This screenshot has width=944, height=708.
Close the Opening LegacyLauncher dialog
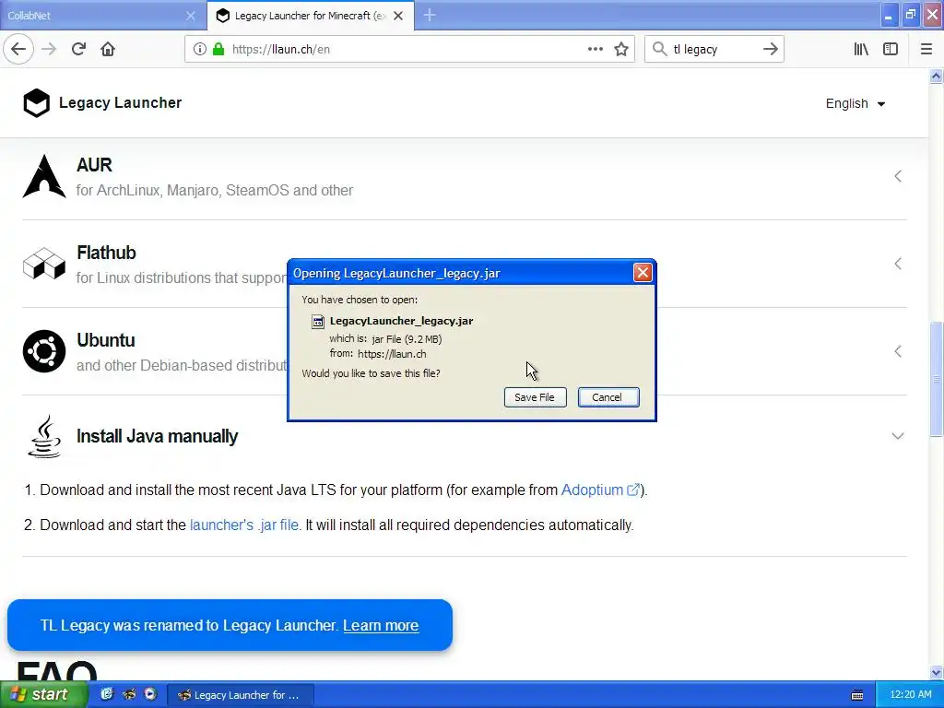pos(643,273)
